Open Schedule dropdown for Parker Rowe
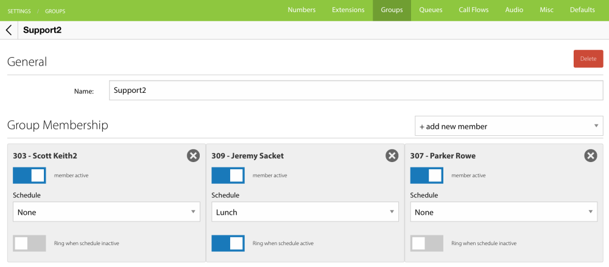Screen dimensions: 609x267 (x=503, y=212)
